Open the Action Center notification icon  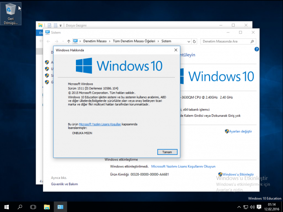[x=259, y=207]
